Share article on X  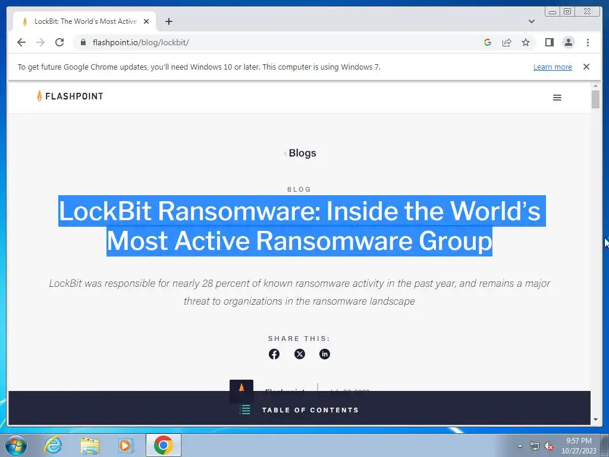[300, 354]
